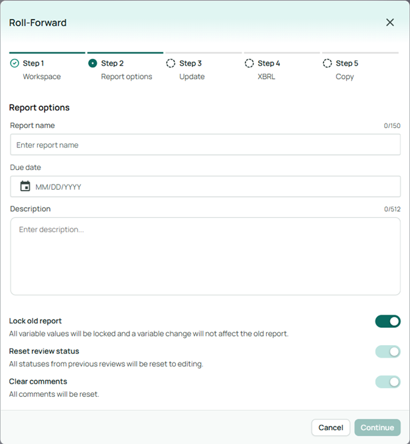
Task: Click the 0/512 character counter
Action: [x=392, y=209]
